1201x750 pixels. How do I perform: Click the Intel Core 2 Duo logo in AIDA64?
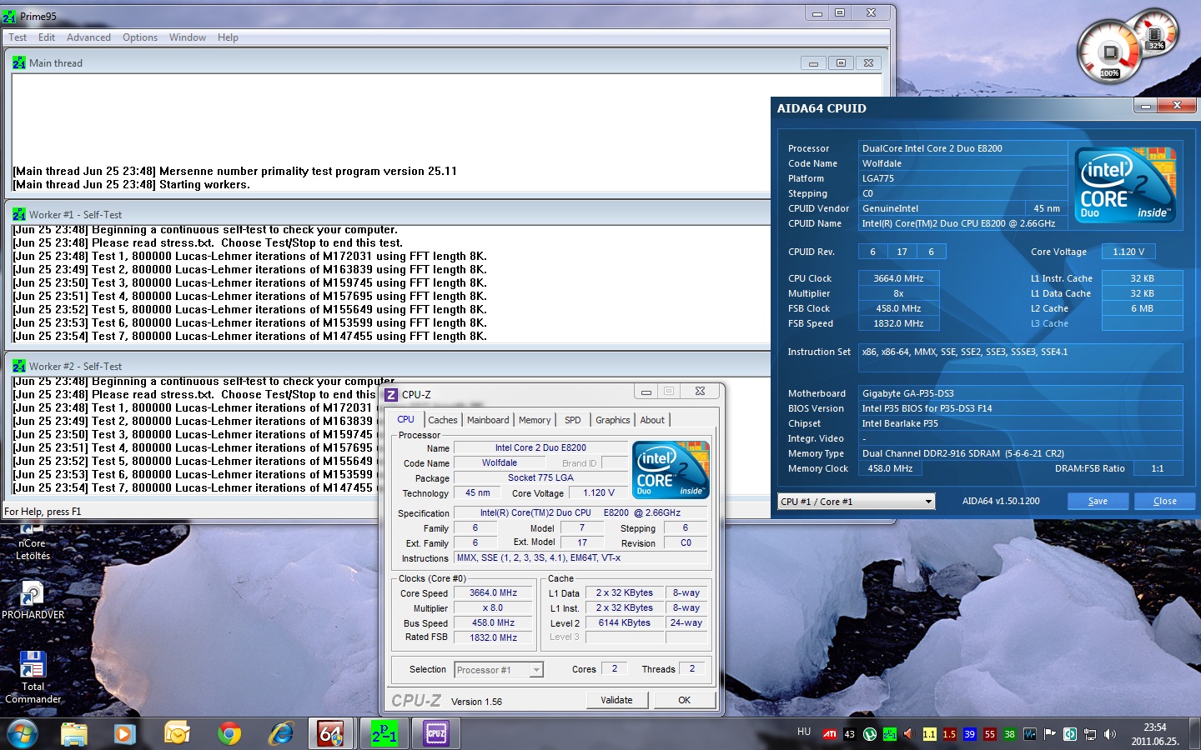pos(1126,185)
